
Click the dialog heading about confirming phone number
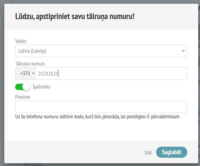tap(75, 17)
